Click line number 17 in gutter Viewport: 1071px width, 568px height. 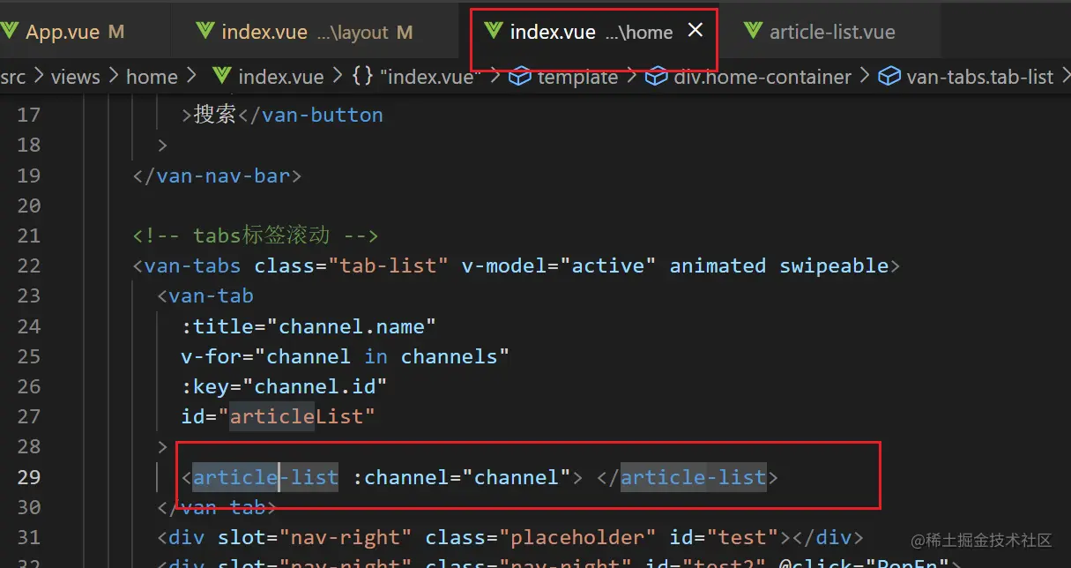click(29, 115)
